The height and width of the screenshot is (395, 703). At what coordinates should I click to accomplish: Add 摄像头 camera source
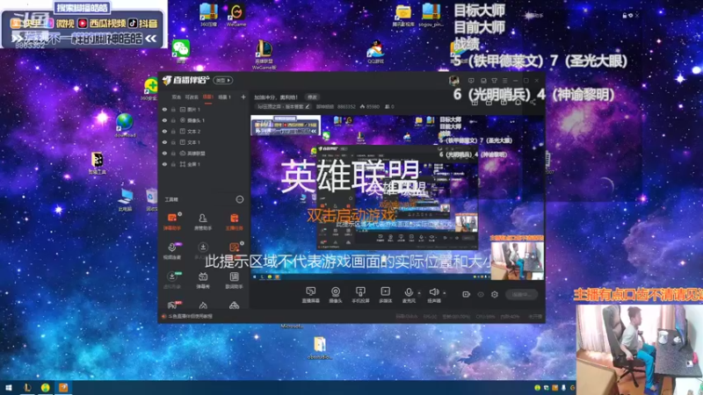(x=336, y=295)
